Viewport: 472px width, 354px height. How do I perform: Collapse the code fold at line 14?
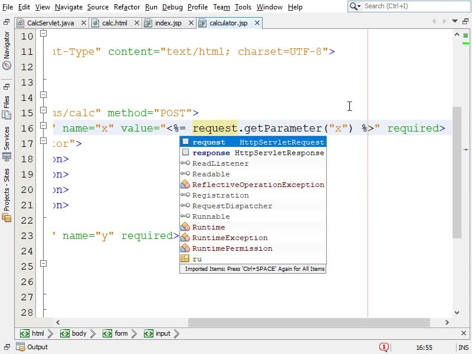pyautogui.click(x=43, y=95)
